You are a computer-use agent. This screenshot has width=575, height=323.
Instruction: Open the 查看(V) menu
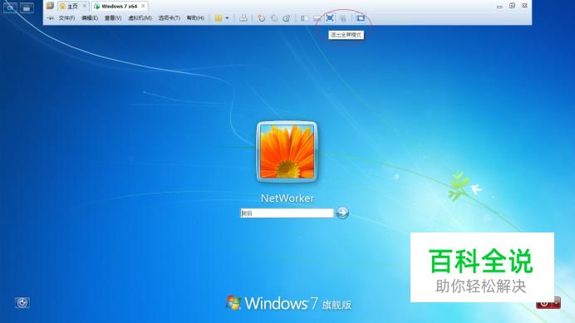(x=113, y=18)
